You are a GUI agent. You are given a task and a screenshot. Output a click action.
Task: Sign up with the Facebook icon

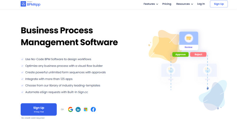click(93, 109)
